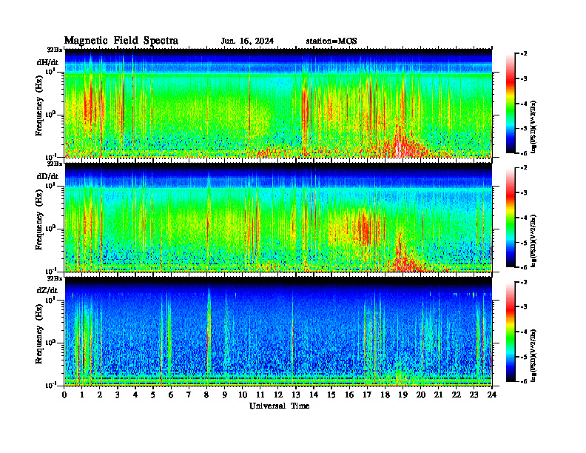Select the date text "Jun. 16, 2024"
Image resolution: width=586 pixels, height=453 pixels.
247,41
